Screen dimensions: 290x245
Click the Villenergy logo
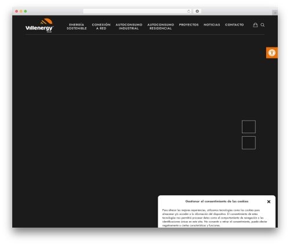coord(39,25)
